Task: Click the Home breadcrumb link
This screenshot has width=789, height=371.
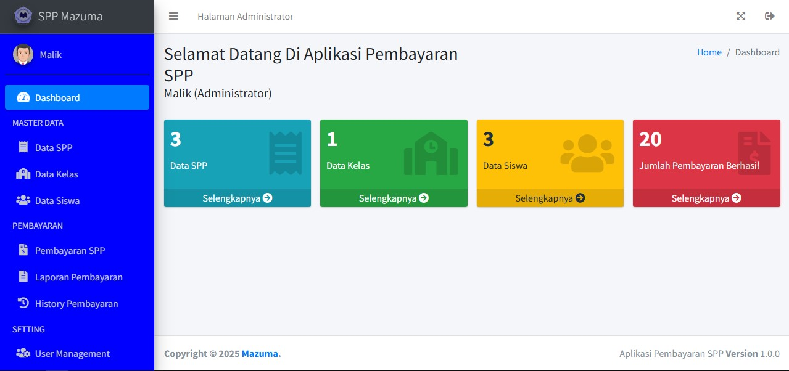Action: tap(709, 52)
